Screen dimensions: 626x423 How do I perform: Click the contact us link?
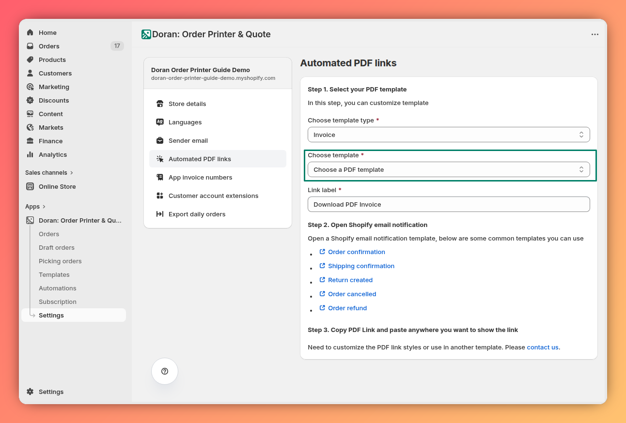[543, 347]
